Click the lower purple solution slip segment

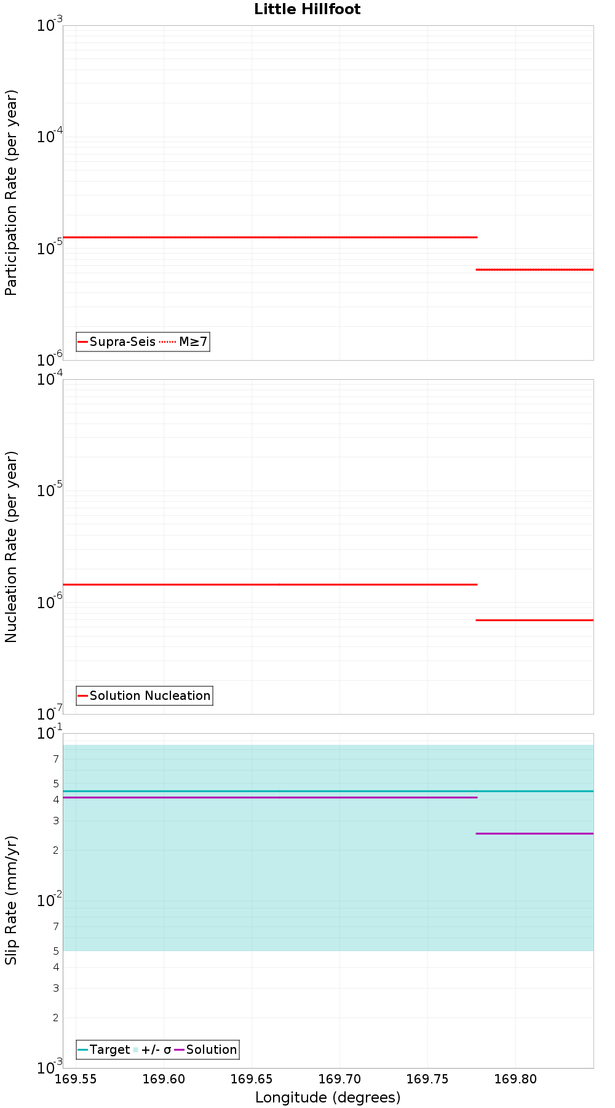pyautogui.click(x=535, y=833)
